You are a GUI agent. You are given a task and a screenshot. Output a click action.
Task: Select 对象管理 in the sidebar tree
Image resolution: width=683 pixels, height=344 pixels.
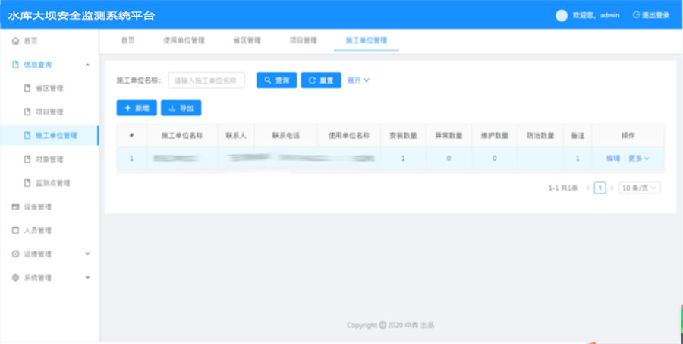coord(49,159)
